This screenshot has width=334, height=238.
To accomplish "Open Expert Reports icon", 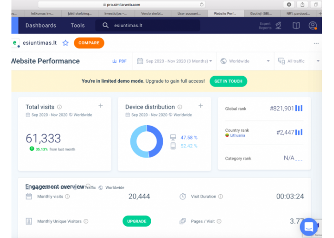I will click(278, 26).
